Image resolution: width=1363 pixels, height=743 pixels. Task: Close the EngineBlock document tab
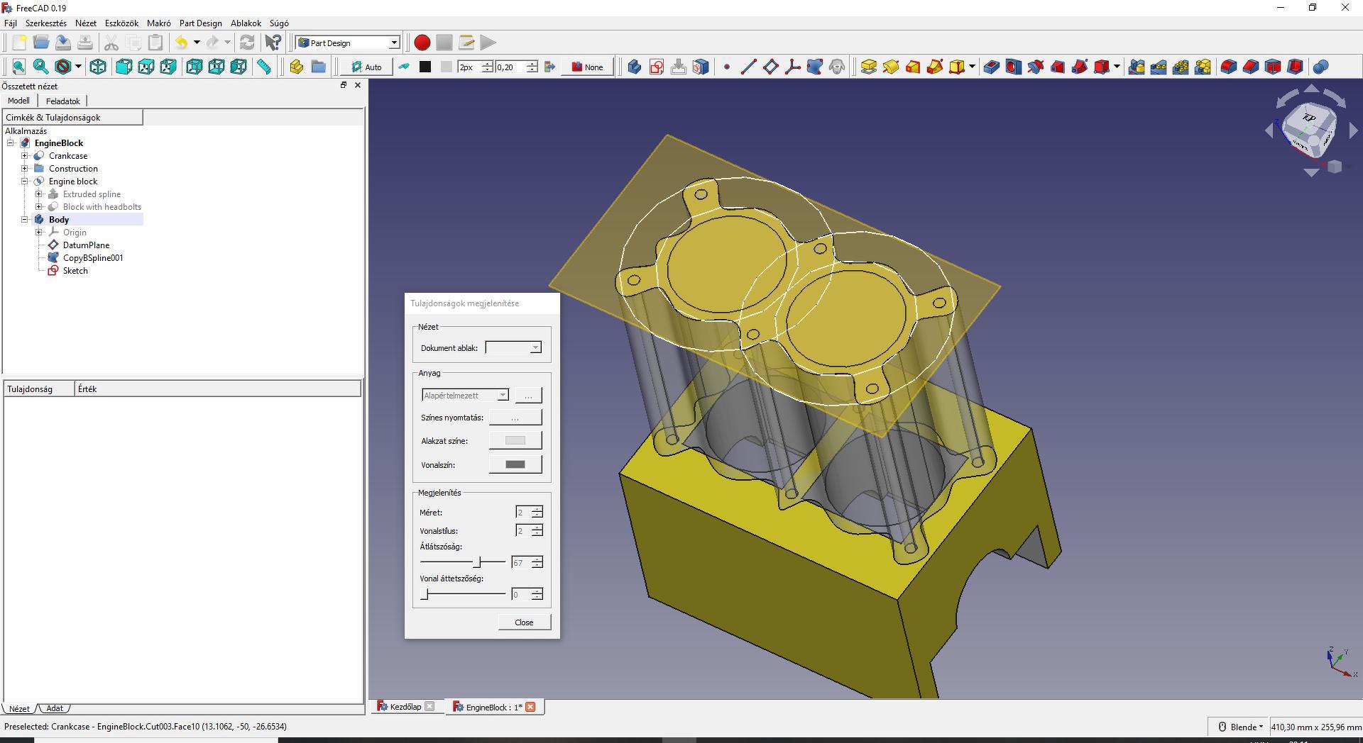coord(530,707)
